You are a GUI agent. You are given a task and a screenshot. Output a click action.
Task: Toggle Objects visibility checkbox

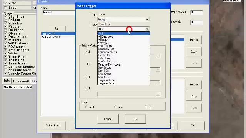pos(5,33)
